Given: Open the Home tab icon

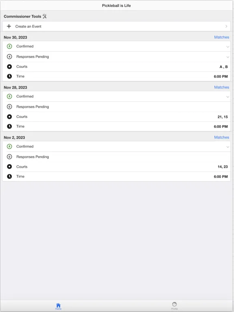Looking at the screenshot, I should [58, 305].
